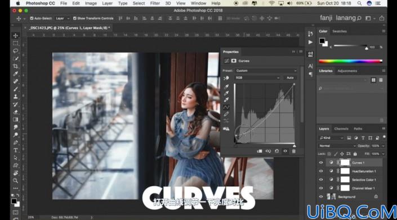The image size is (397, 220).
Task: Hide the Hue/Saturation 1 layer
Action: pos(321,171)
